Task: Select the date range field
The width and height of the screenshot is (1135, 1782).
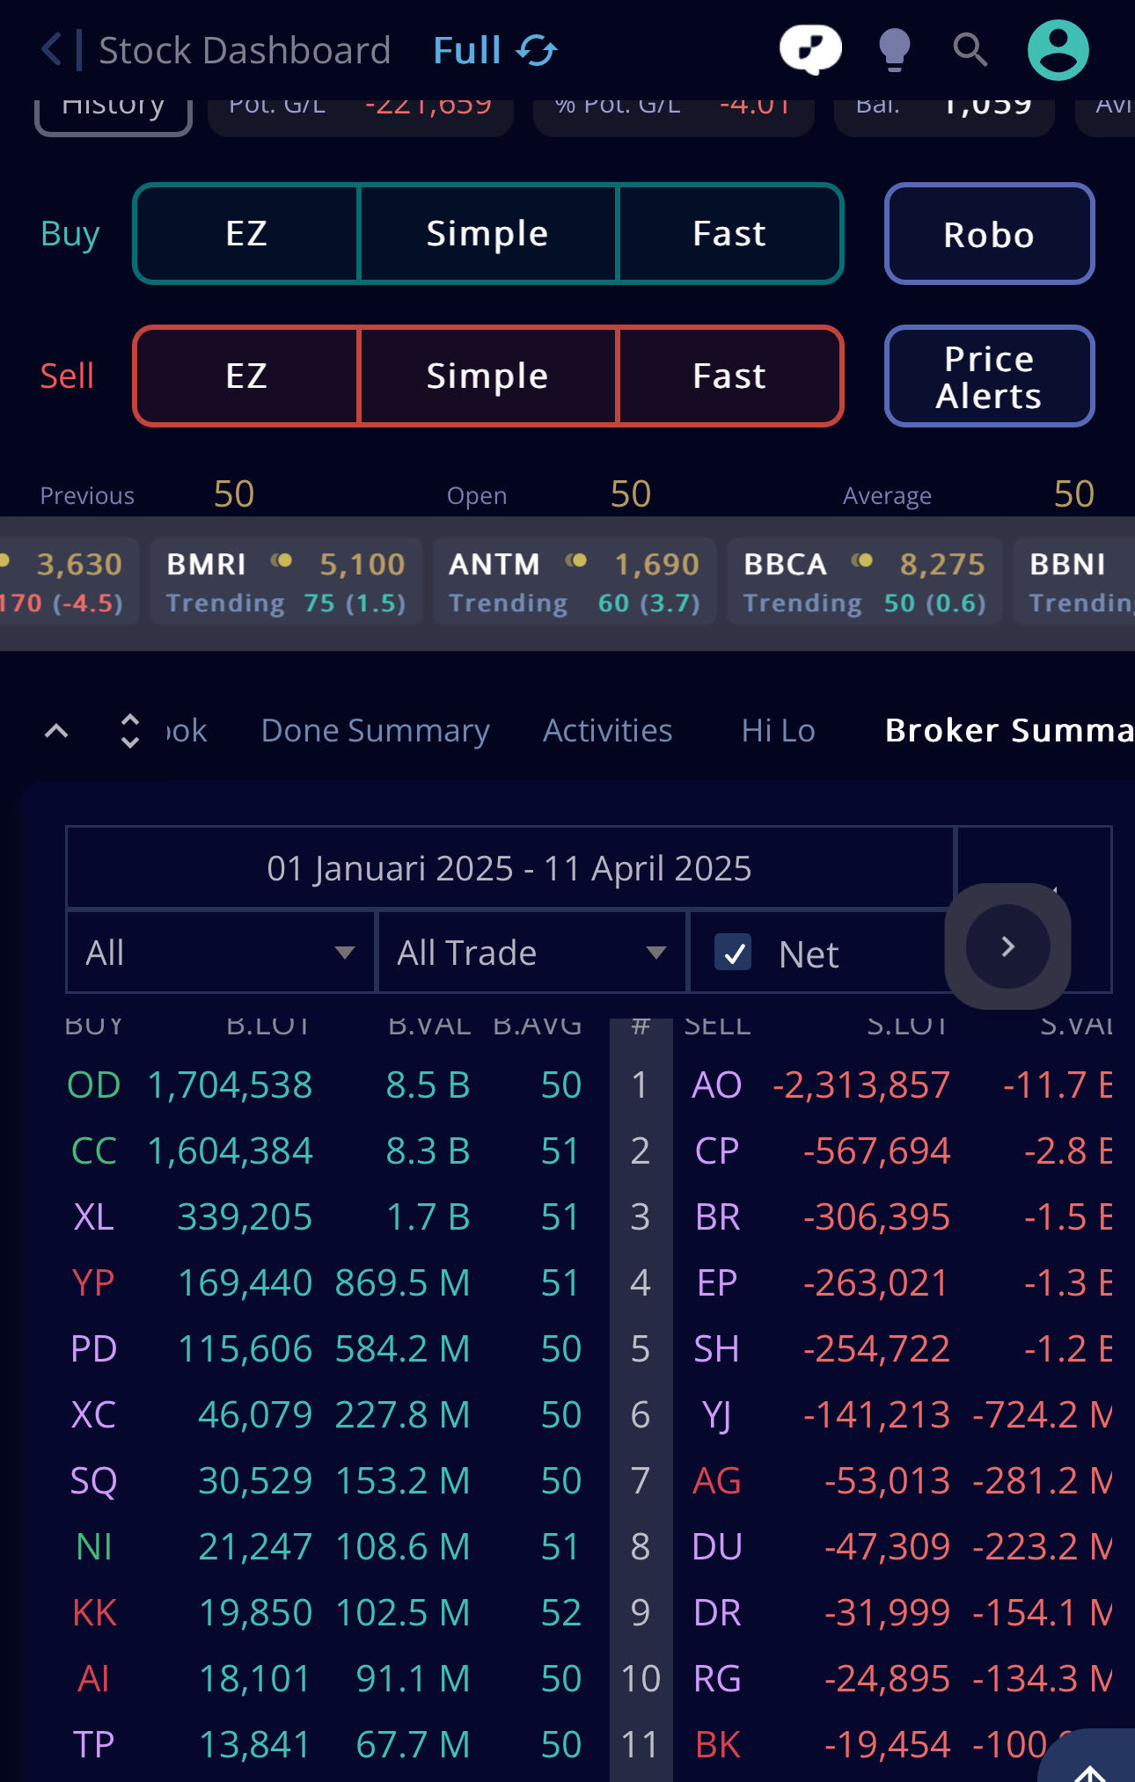Action: coord(509,868)
